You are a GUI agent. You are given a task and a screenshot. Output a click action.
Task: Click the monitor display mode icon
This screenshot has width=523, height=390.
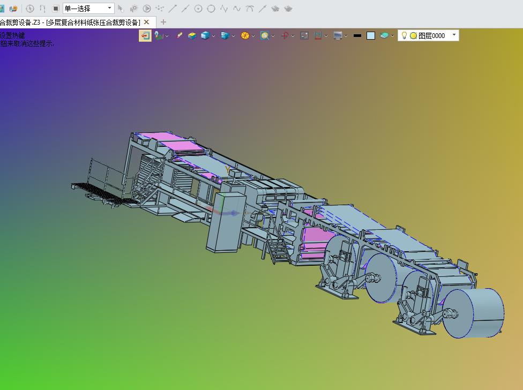click(338, 36)
